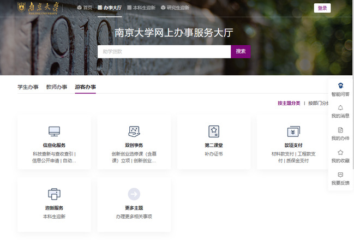
Task: Open the 迎新服务 icon
Action: coord(54,194)
